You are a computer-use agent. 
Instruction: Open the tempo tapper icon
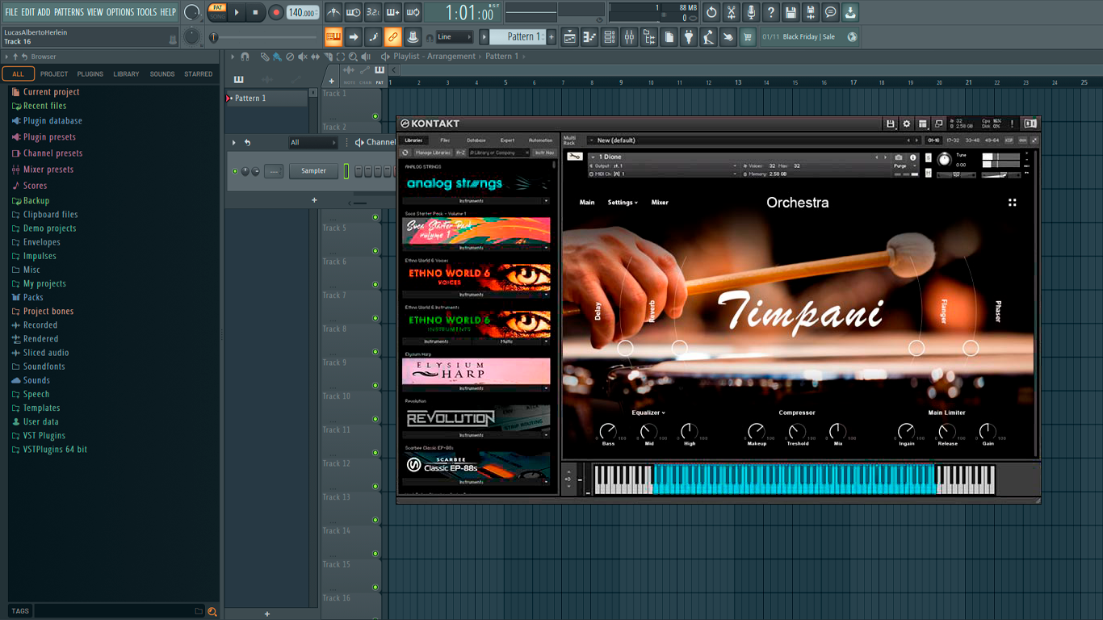click(708, 36)
